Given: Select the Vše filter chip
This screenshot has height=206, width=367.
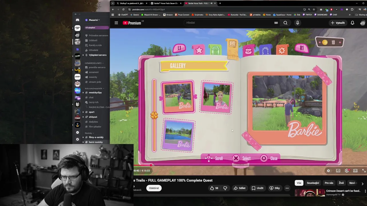Looking at the screenshot, I should tap(299, 183).
